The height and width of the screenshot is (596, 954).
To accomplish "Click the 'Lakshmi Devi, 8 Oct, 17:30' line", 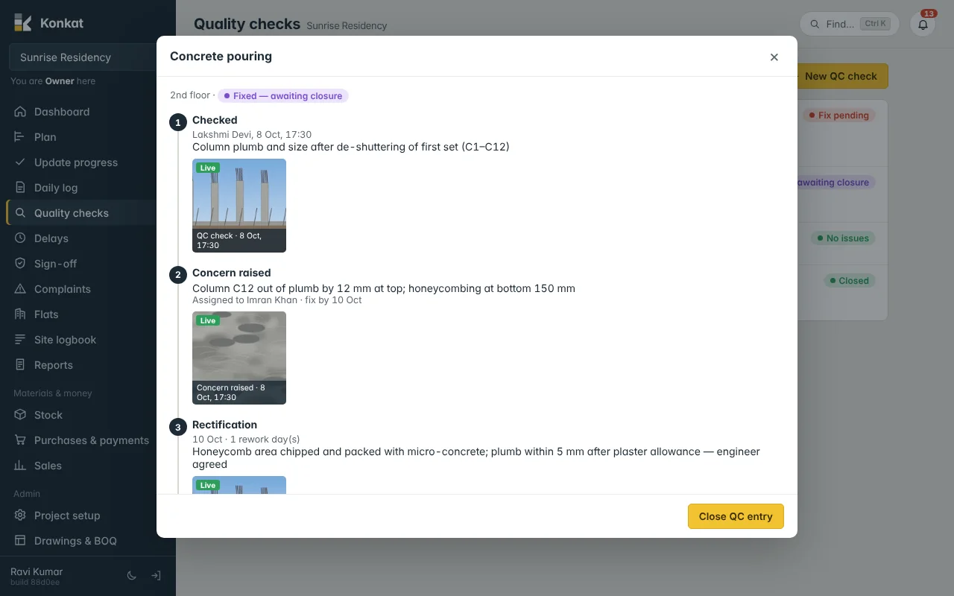I will tap(252, 134).
